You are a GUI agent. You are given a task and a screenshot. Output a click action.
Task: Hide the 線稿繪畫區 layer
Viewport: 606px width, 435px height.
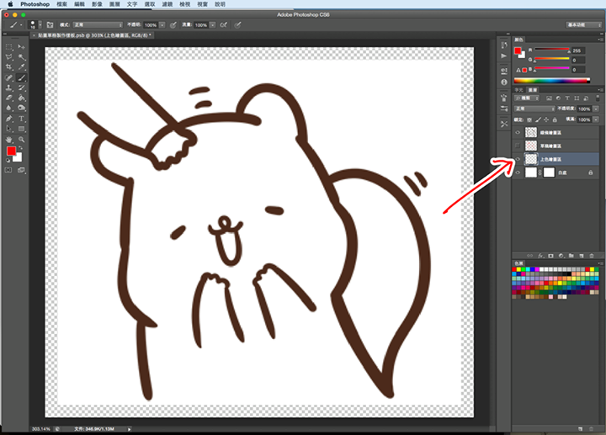(518, 132)
